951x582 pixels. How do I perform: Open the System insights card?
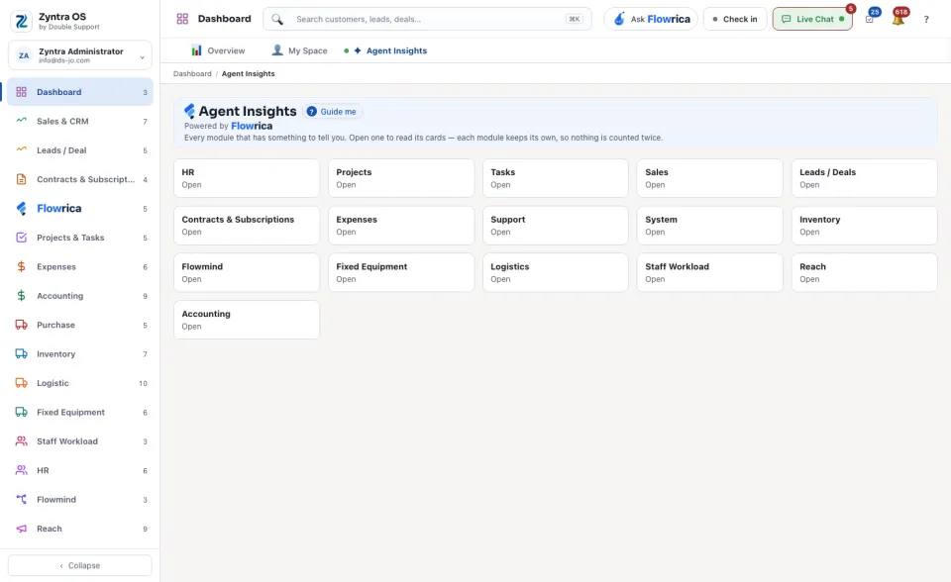tap(709, 226)
